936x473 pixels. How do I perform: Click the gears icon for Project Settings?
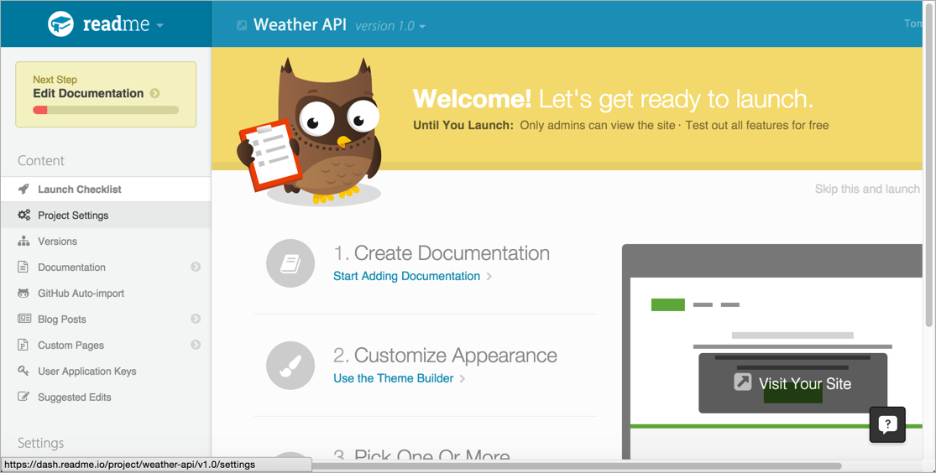[24, 216]
